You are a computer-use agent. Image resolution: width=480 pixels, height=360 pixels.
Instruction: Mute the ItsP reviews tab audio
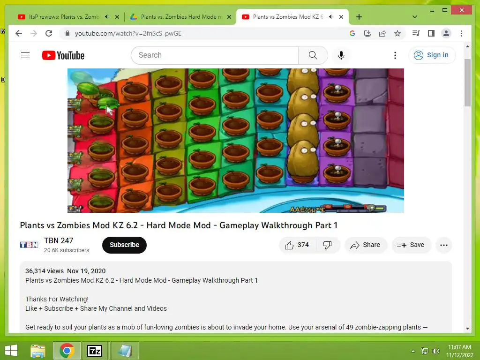(107, 17)
